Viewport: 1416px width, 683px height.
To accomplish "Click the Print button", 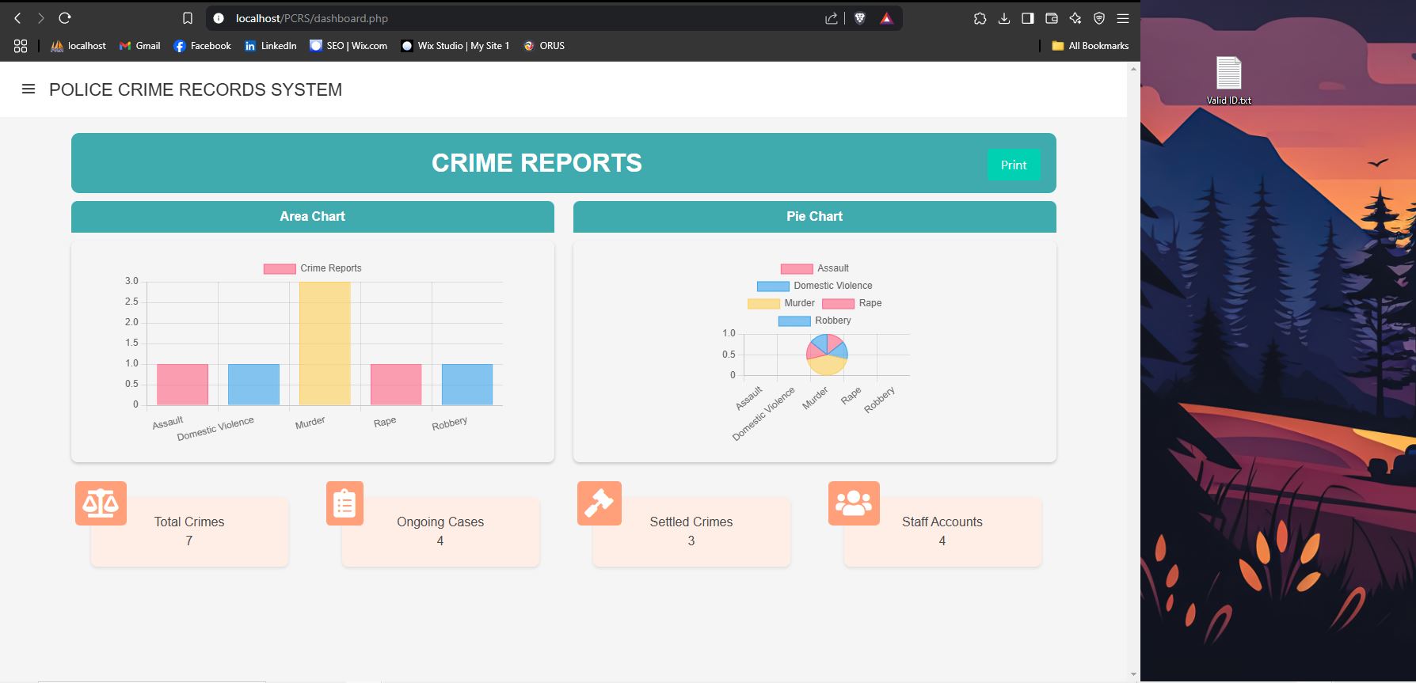I will click(1013, 165).
